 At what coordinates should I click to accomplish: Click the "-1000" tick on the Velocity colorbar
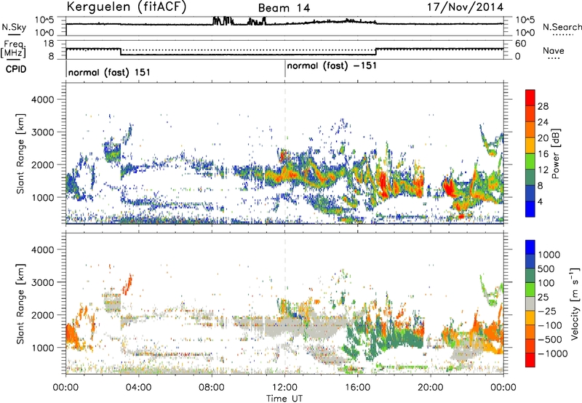click(x=553, y=354)
